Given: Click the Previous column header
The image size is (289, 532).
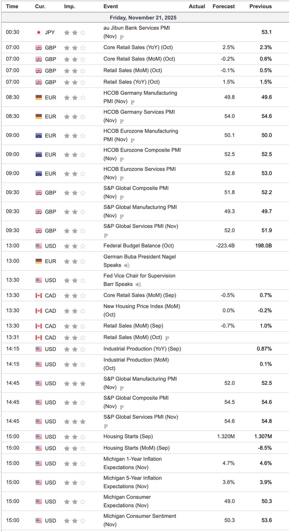Looking at the screenshot, I should pyautogui.click(x=260, y=6).
